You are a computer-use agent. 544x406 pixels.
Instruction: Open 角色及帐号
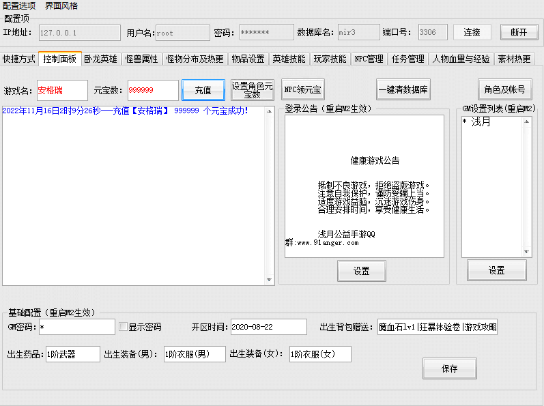(x=504, y=89)
